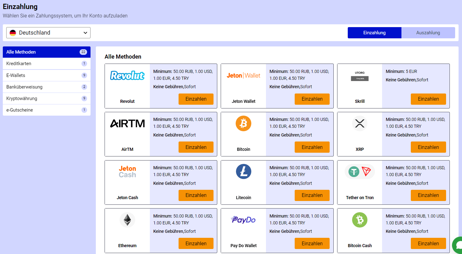Switch to the Einzahlung tab
This screenshot has height=254, width=462.
375,33
